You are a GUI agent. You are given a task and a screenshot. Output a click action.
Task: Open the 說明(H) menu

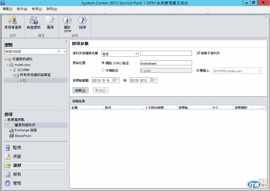click(x=52, y=9)
